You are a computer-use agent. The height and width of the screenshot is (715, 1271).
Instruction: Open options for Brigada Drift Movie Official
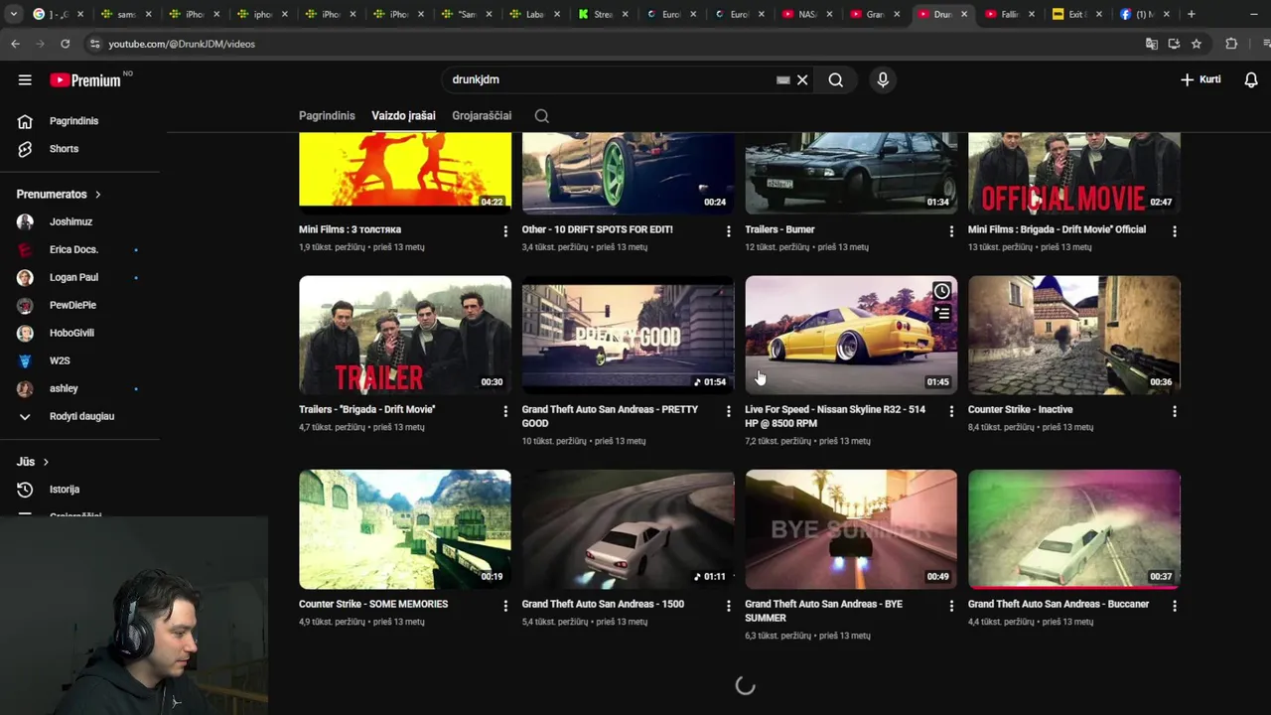[x=1175, y=231]
